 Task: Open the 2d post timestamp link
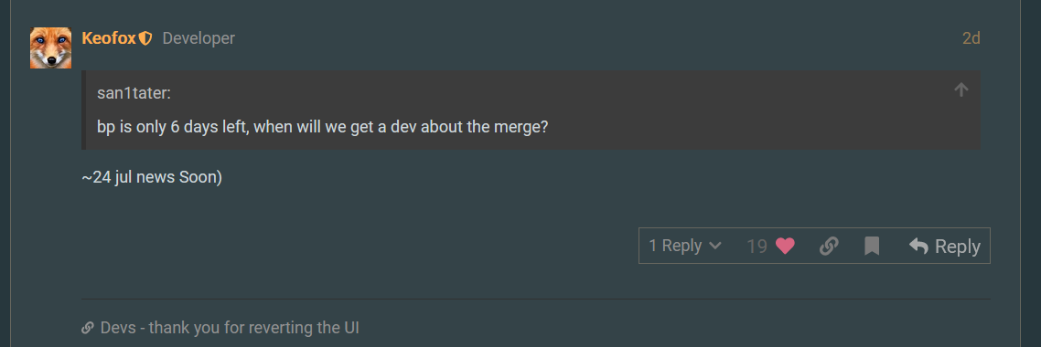pos(971,38)
